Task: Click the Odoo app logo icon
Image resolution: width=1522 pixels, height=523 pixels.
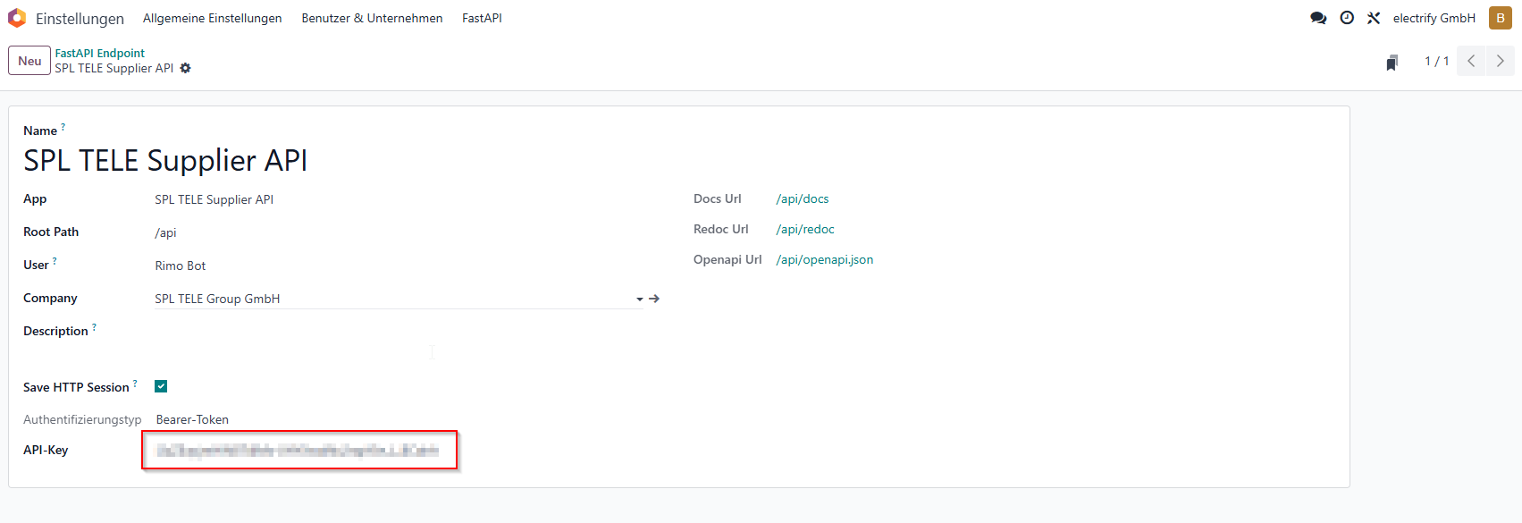Action: click(17, 18)
